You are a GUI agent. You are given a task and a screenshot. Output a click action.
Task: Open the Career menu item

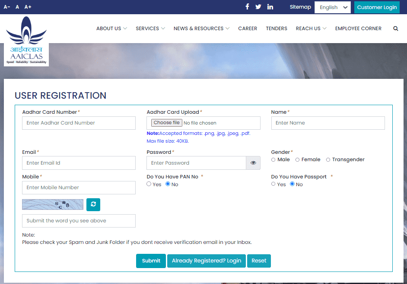(x=248, y=28)
